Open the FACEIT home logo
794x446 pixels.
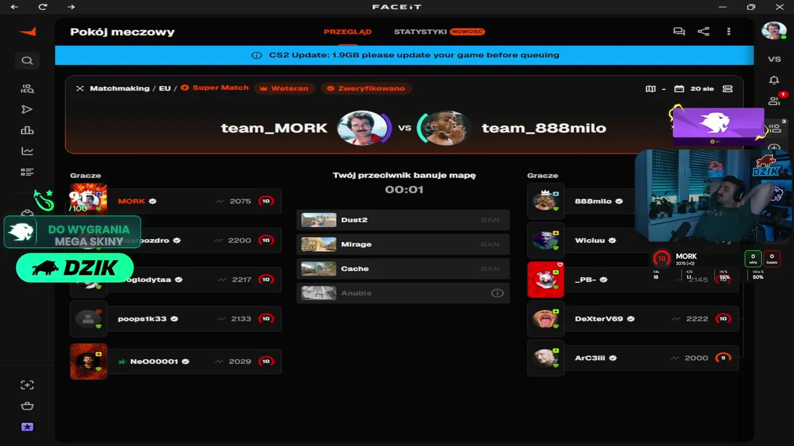pyautogui.click(x=27, y=32)
